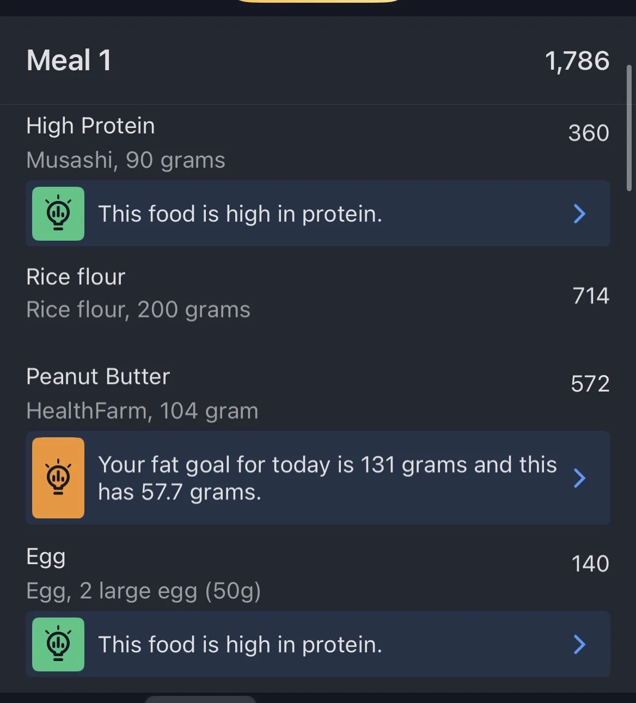The width and height of the screenshot is (636, 703).
Task: Tap the 714 calories for Rice flour
Action: coord(590,296)
